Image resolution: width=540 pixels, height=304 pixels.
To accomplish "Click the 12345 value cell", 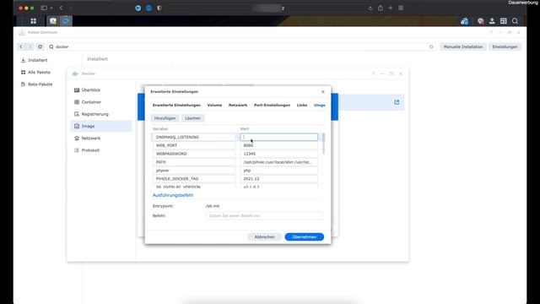I will click(x=278, y=154).
